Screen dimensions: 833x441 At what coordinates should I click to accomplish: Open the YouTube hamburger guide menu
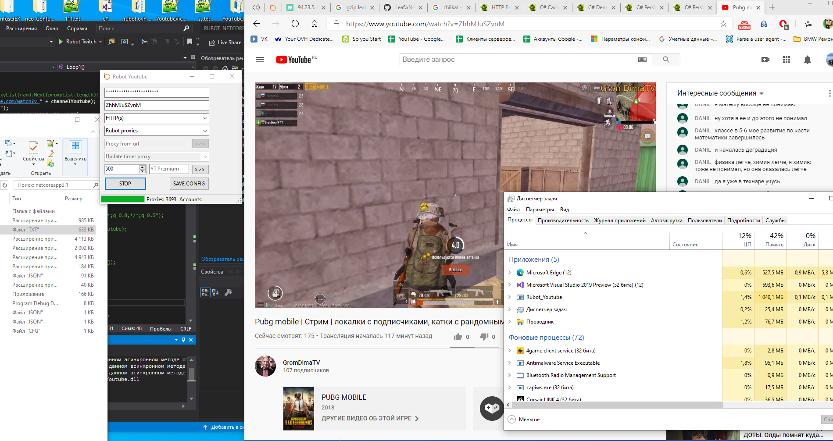[260, 60]
